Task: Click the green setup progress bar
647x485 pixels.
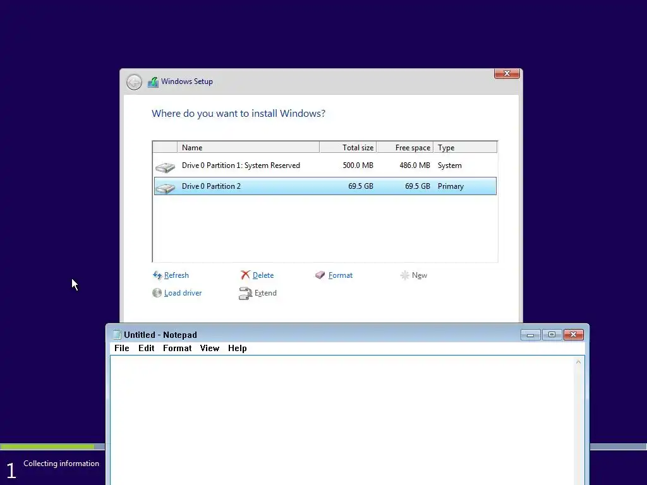Action: click(x=47, y=446)
